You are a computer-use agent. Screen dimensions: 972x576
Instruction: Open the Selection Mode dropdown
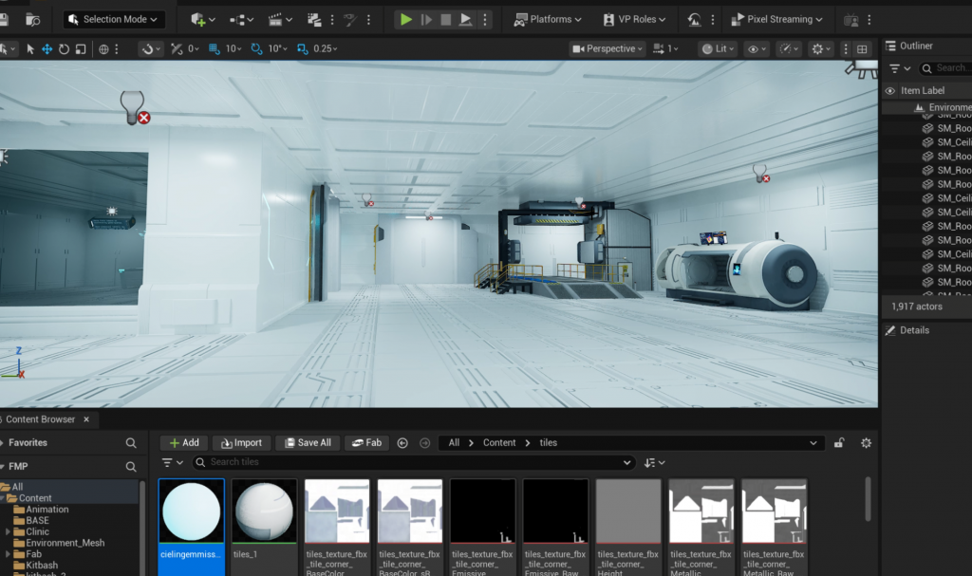(x=115, y=19)
